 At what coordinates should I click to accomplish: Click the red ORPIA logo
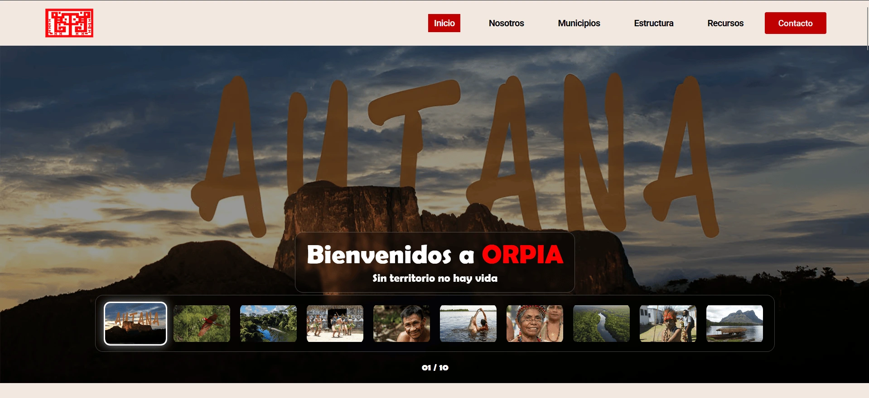coord(69,23)
